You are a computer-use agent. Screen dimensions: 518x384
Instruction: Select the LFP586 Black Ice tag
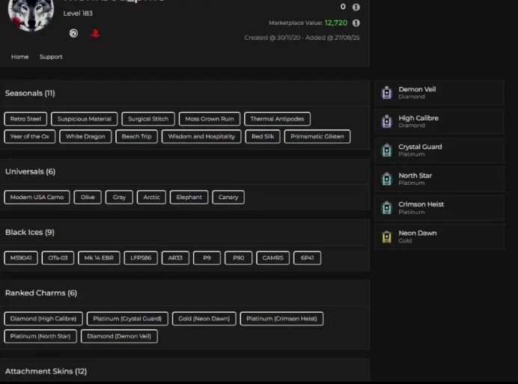point(141,257)
